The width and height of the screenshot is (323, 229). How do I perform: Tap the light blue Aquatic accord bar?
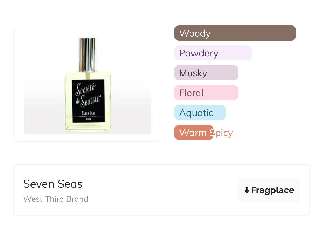pos(200,113)
